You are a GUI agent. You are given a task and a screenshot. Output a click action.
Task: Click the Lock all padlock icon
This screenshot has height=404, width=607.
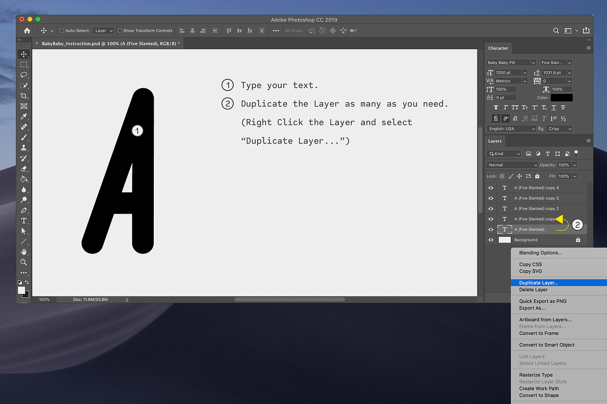click(537, 176)
